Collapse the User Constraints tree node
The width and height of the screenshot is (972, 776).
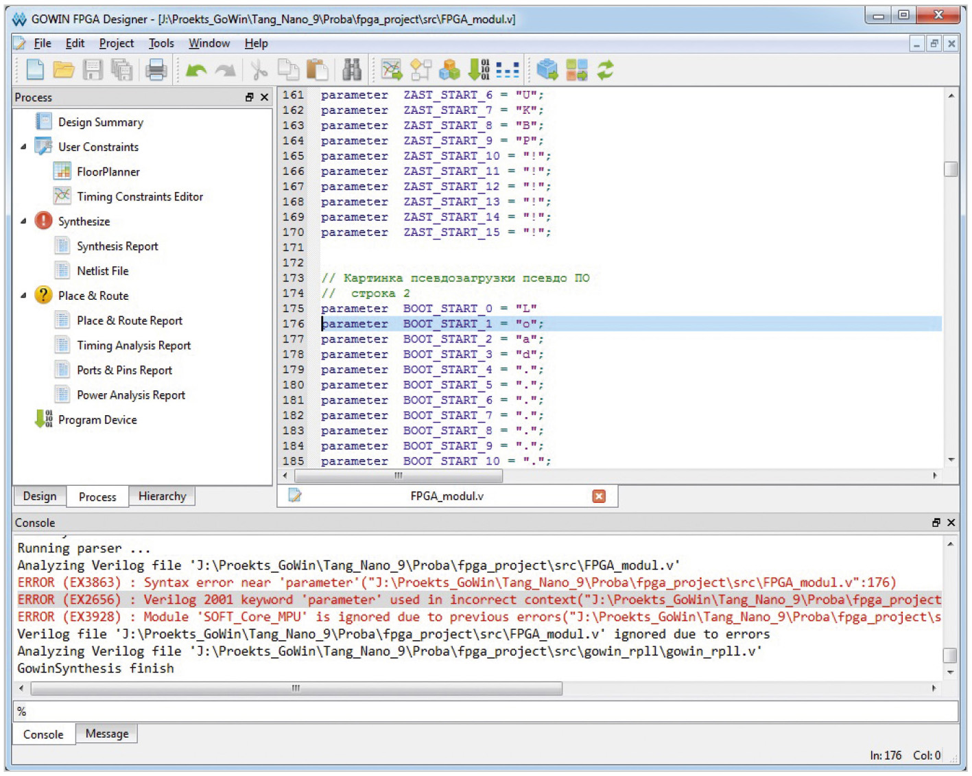click(x=23, y=147)
